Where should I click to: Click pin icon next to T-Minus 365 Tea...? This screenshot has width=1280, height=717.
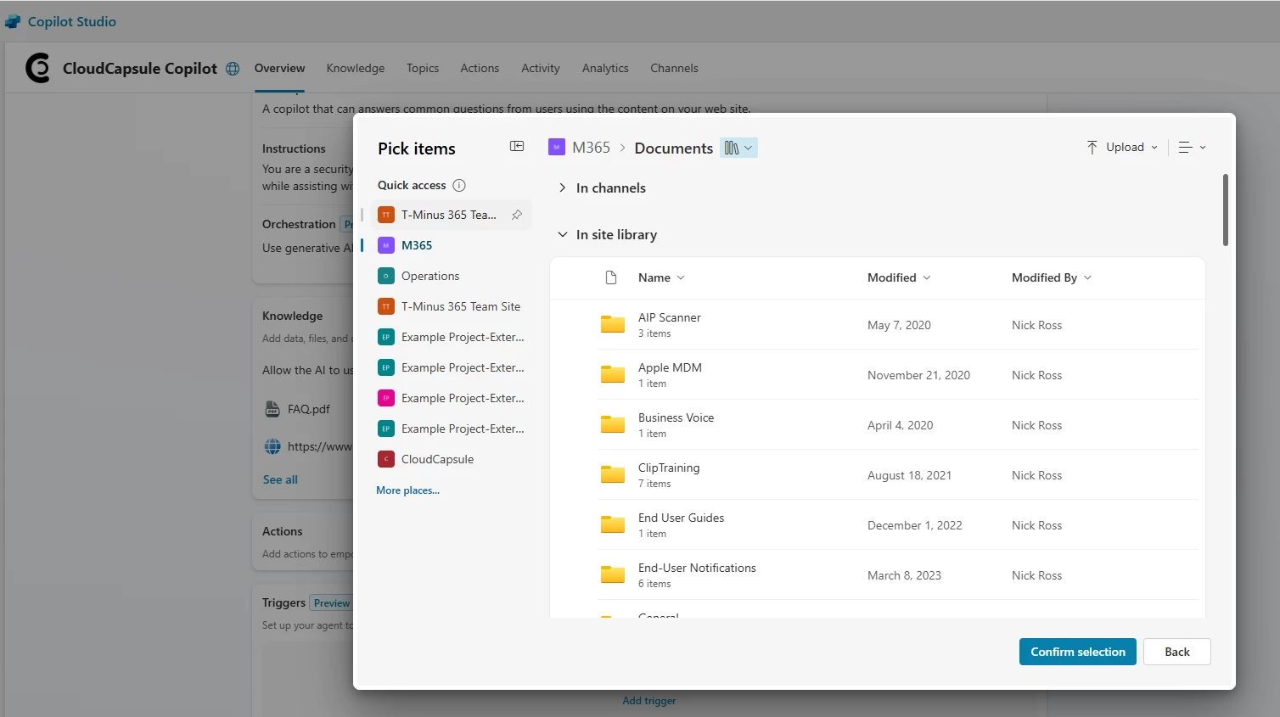[x=517, y=215]
